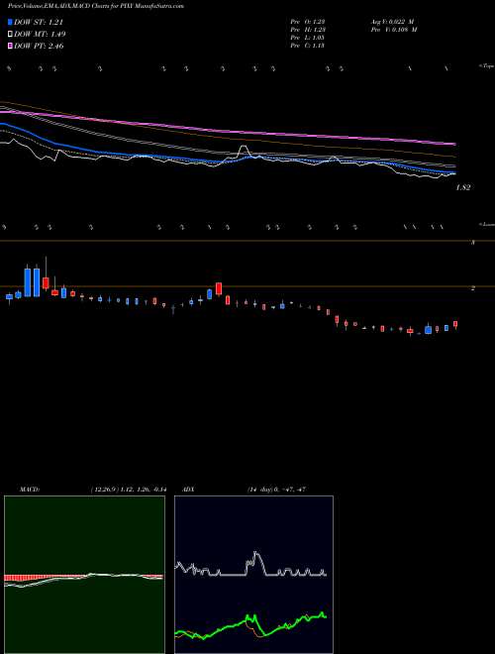Viewport: 495px width, 654px height.
Task: Click the 'MACD:' panel heading
Action: [30, 490]
